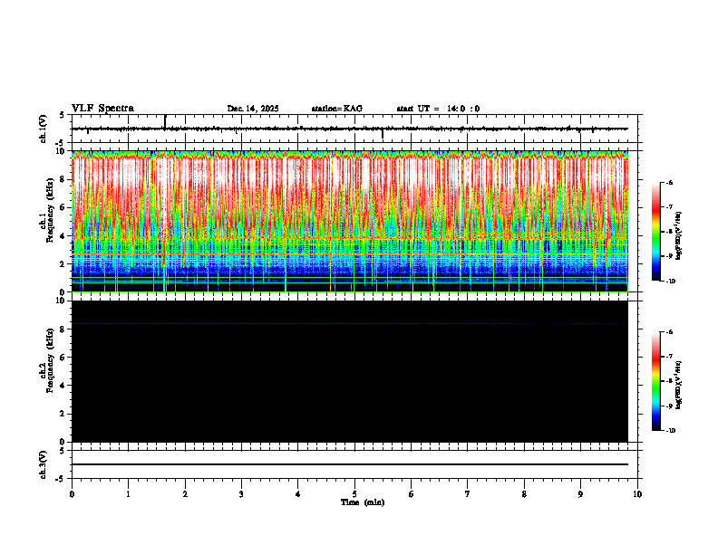
Task: Click the -6 value on ch.1 colorbar
Action: point(669,182)
